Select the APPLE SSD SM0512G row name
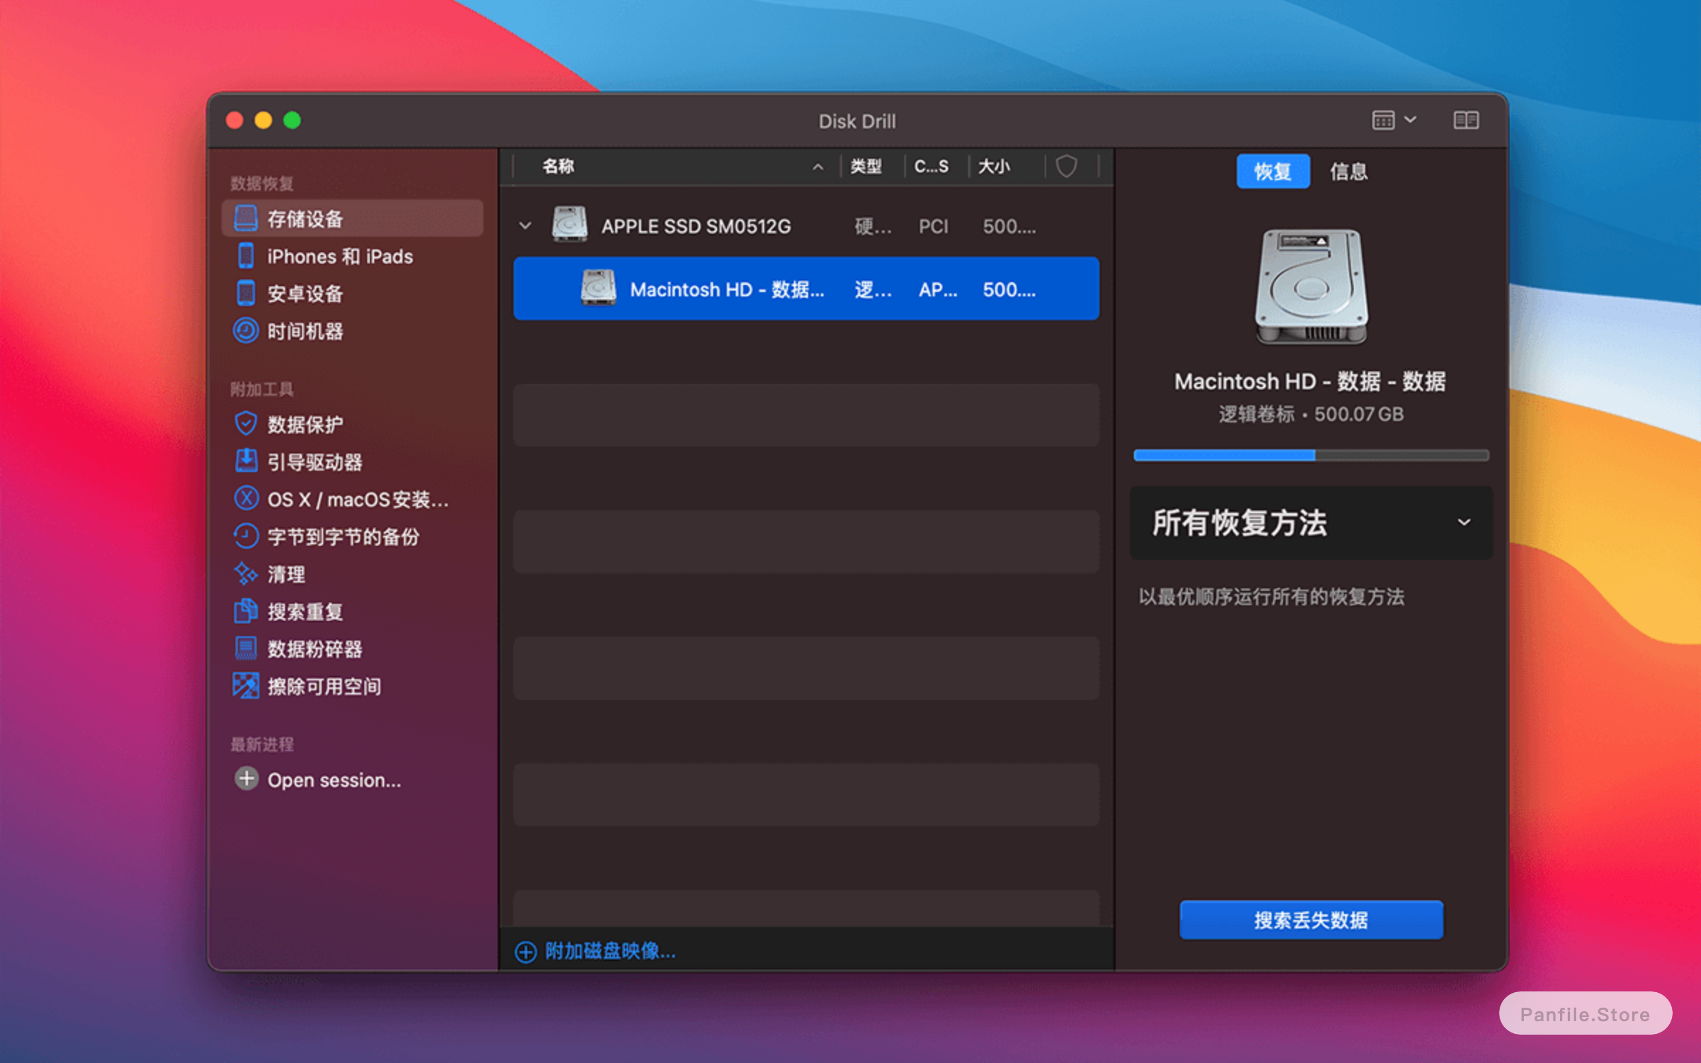The height and width of the screenshot is (1063, 1701). 696,226
